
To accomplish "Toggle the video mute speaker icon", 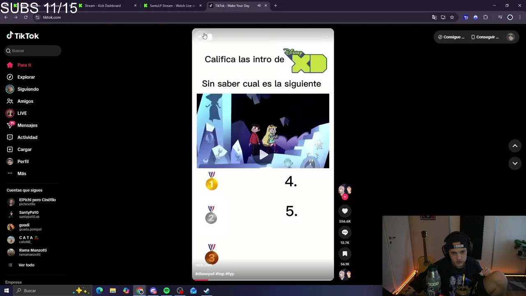I will [201, 37].
